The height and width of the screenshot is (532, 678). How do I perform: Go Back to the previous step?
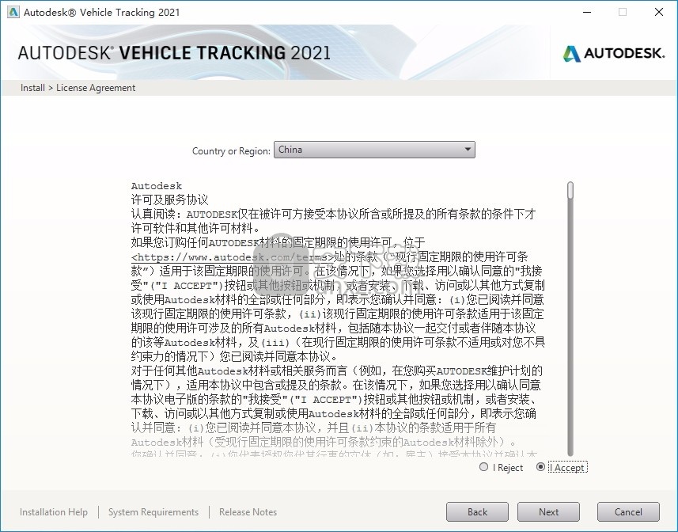(477, 511)
